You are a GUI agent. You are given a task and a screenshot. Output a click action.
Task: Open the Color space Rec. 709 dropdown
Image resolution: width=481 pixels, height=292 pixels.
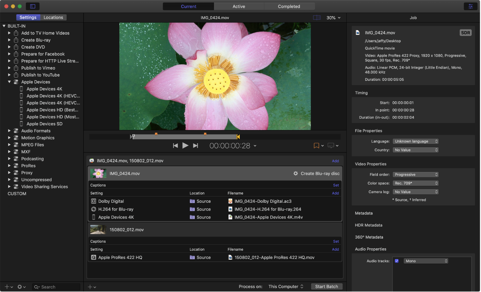[x=415, y=183]
